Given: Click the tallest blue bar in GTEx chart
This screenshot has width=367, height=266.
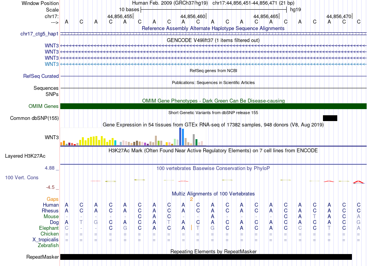Looking at the screenshot, I should [180, 136].
